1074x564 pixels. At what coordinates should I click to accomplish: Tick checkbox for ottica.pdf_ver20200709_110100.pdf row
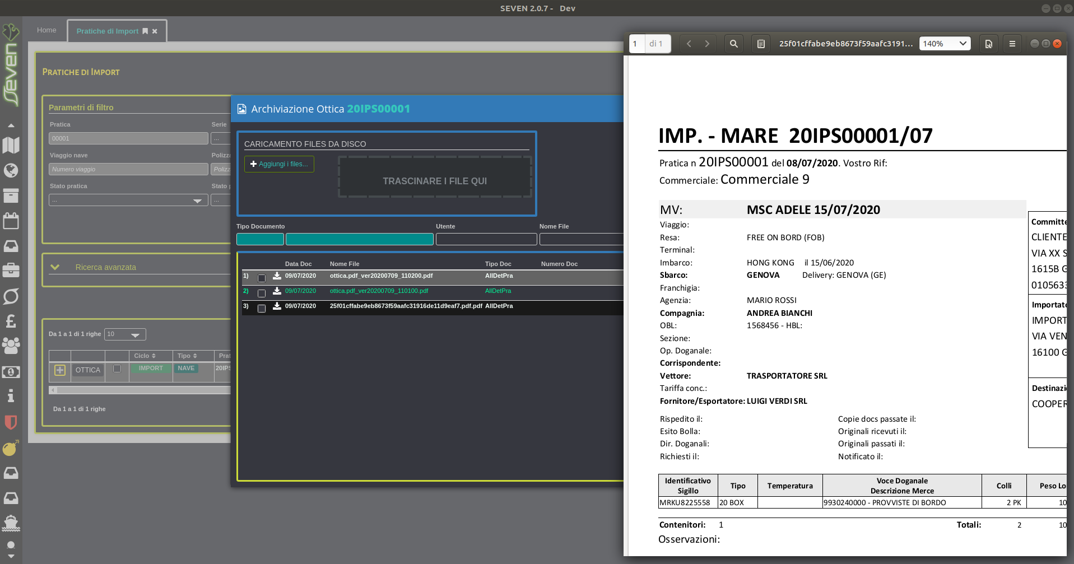(262, 293)
